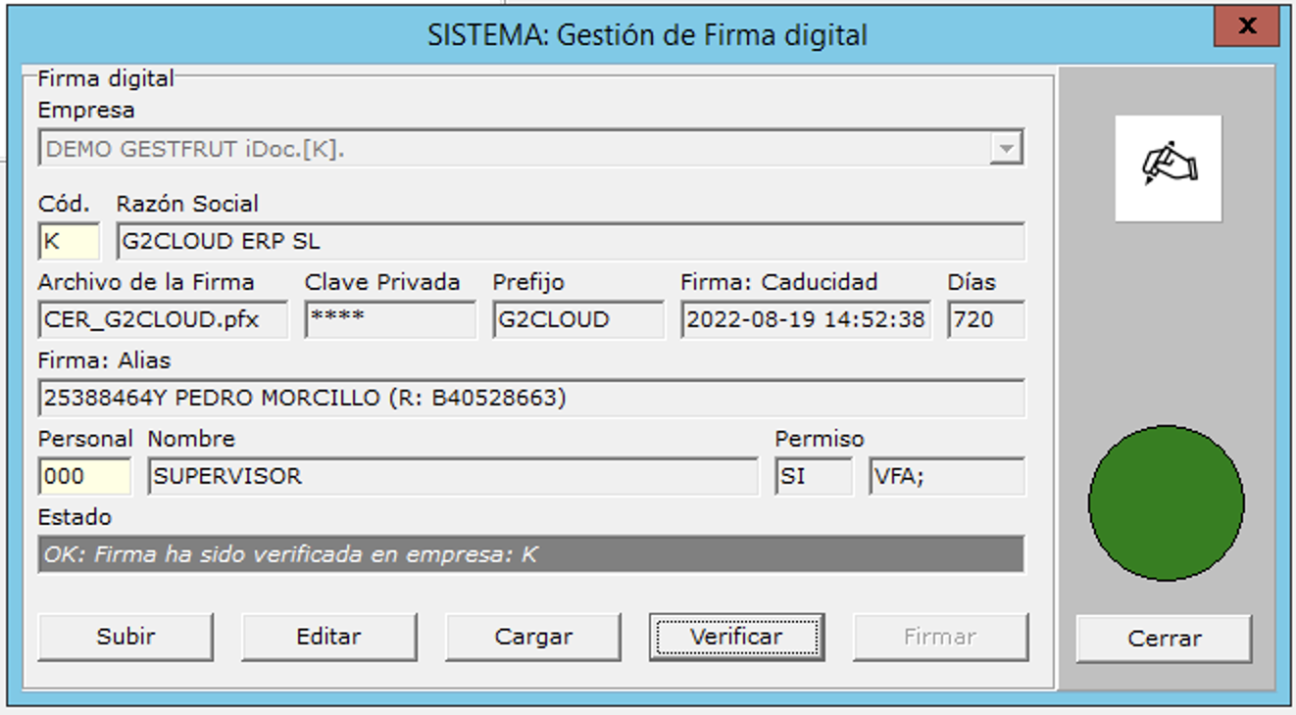1296x715 pixels.
Task: Click the Archivo de la Firma field
Action: (163, 319)
